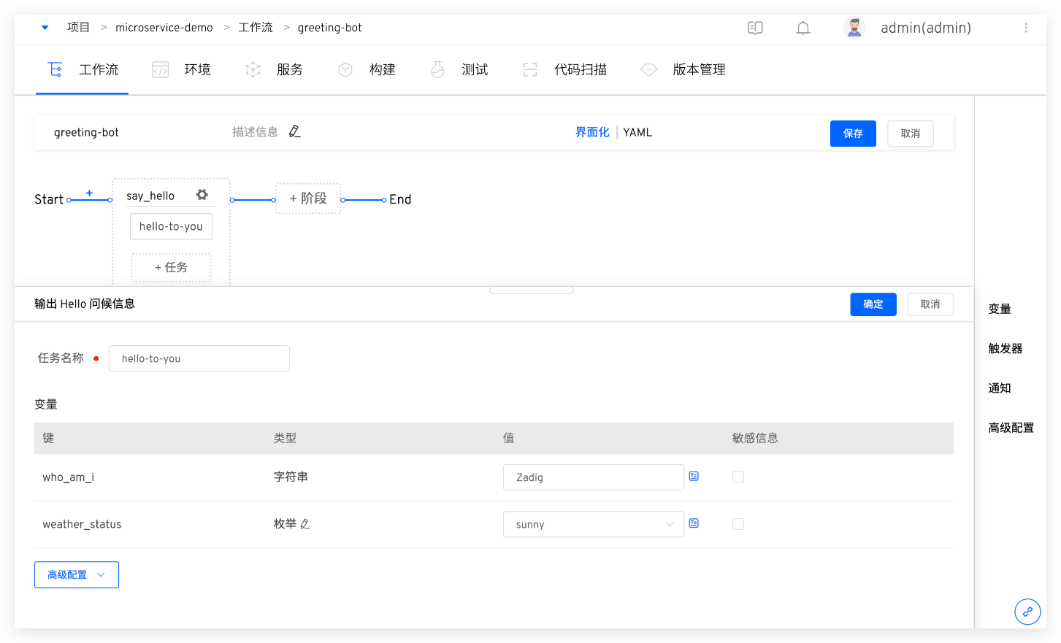Switch workflow editor to YAML mode
This screenshot has height=643, width=1061.
636,132
